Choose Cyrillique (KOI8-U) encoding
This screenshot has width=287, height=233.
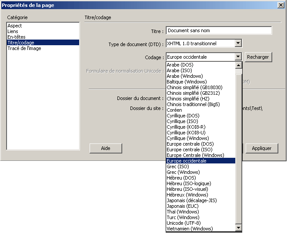(200, 133)
